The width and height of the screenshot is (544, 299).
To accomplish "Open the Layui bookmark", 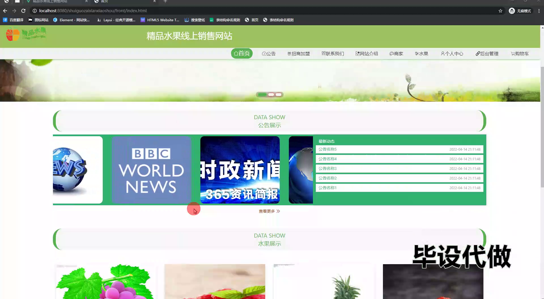I will (x=116, y=20).
